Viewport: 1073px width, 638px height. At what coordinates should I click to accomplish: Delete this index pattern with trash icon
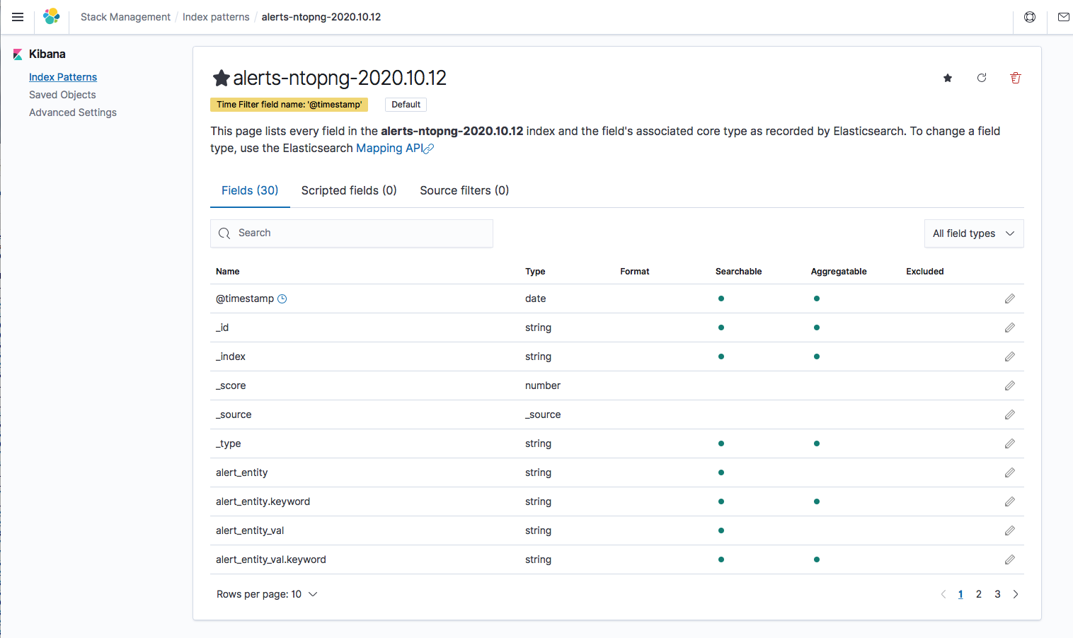[1016, 78]
